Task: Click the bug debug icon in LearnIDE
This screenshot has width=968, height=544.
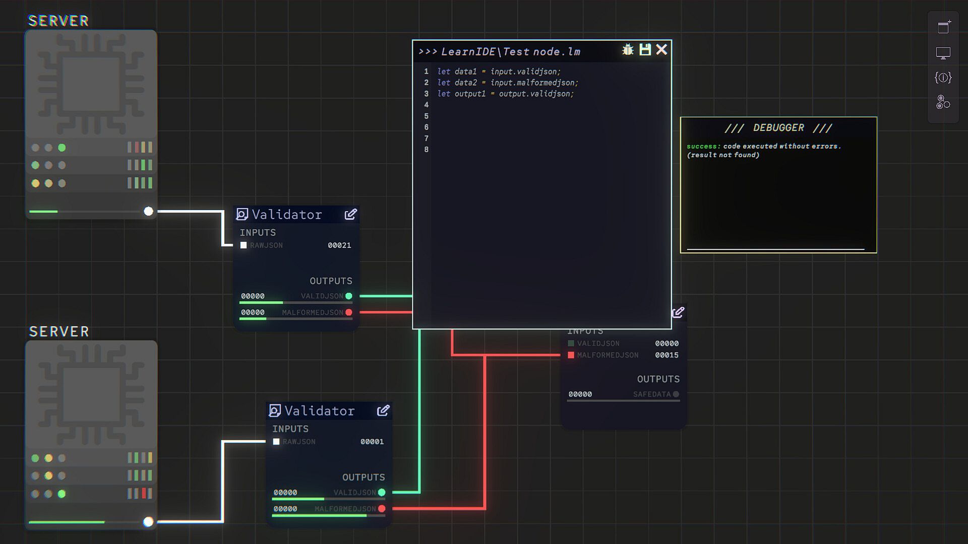Action: tap(628, 49)
